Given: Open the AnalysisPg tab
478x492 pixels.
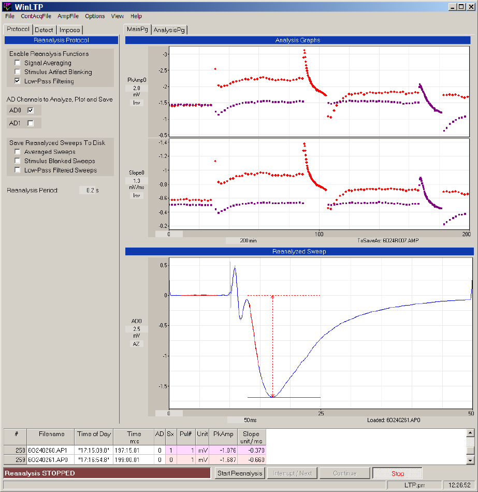Looking at the screenshot, I should (169, 30).
